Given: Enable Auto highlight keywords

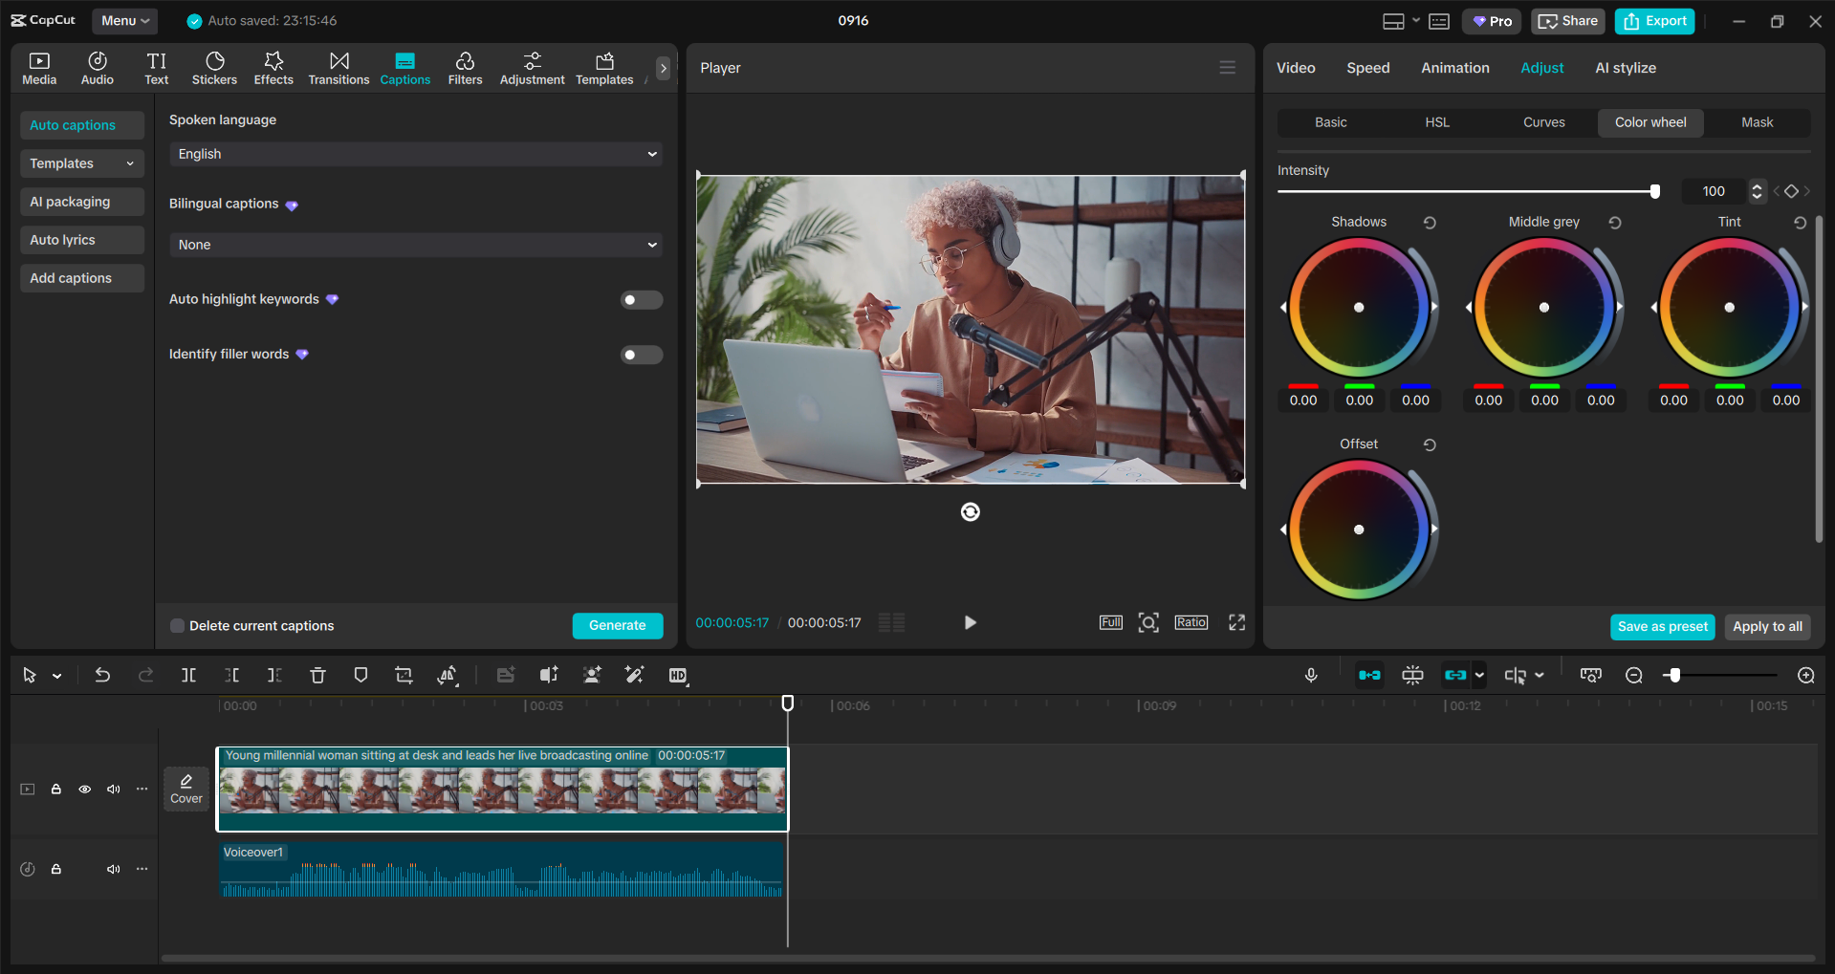Looking at the screenshot, I should pos(641,299).
